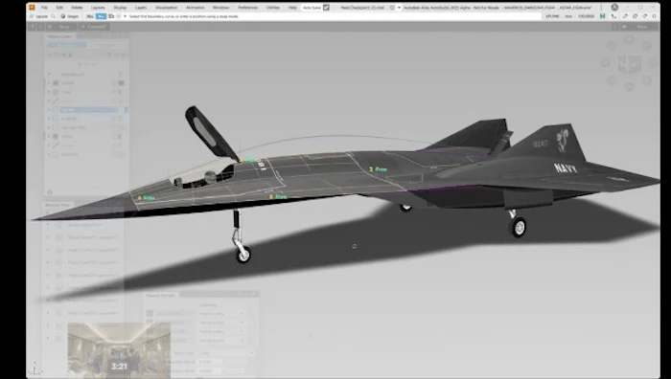The image size is (671, 379).
Task: Select the DefaultLayer row
Action: (85, 74)
